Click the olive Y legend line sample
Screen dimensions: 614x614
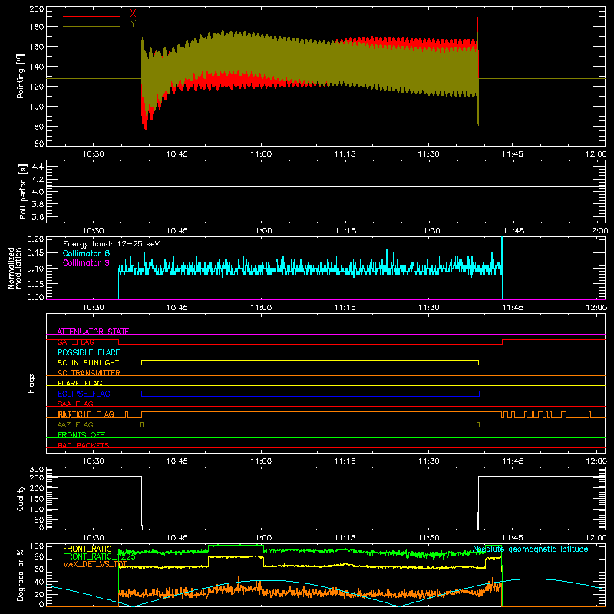(91, 27)
